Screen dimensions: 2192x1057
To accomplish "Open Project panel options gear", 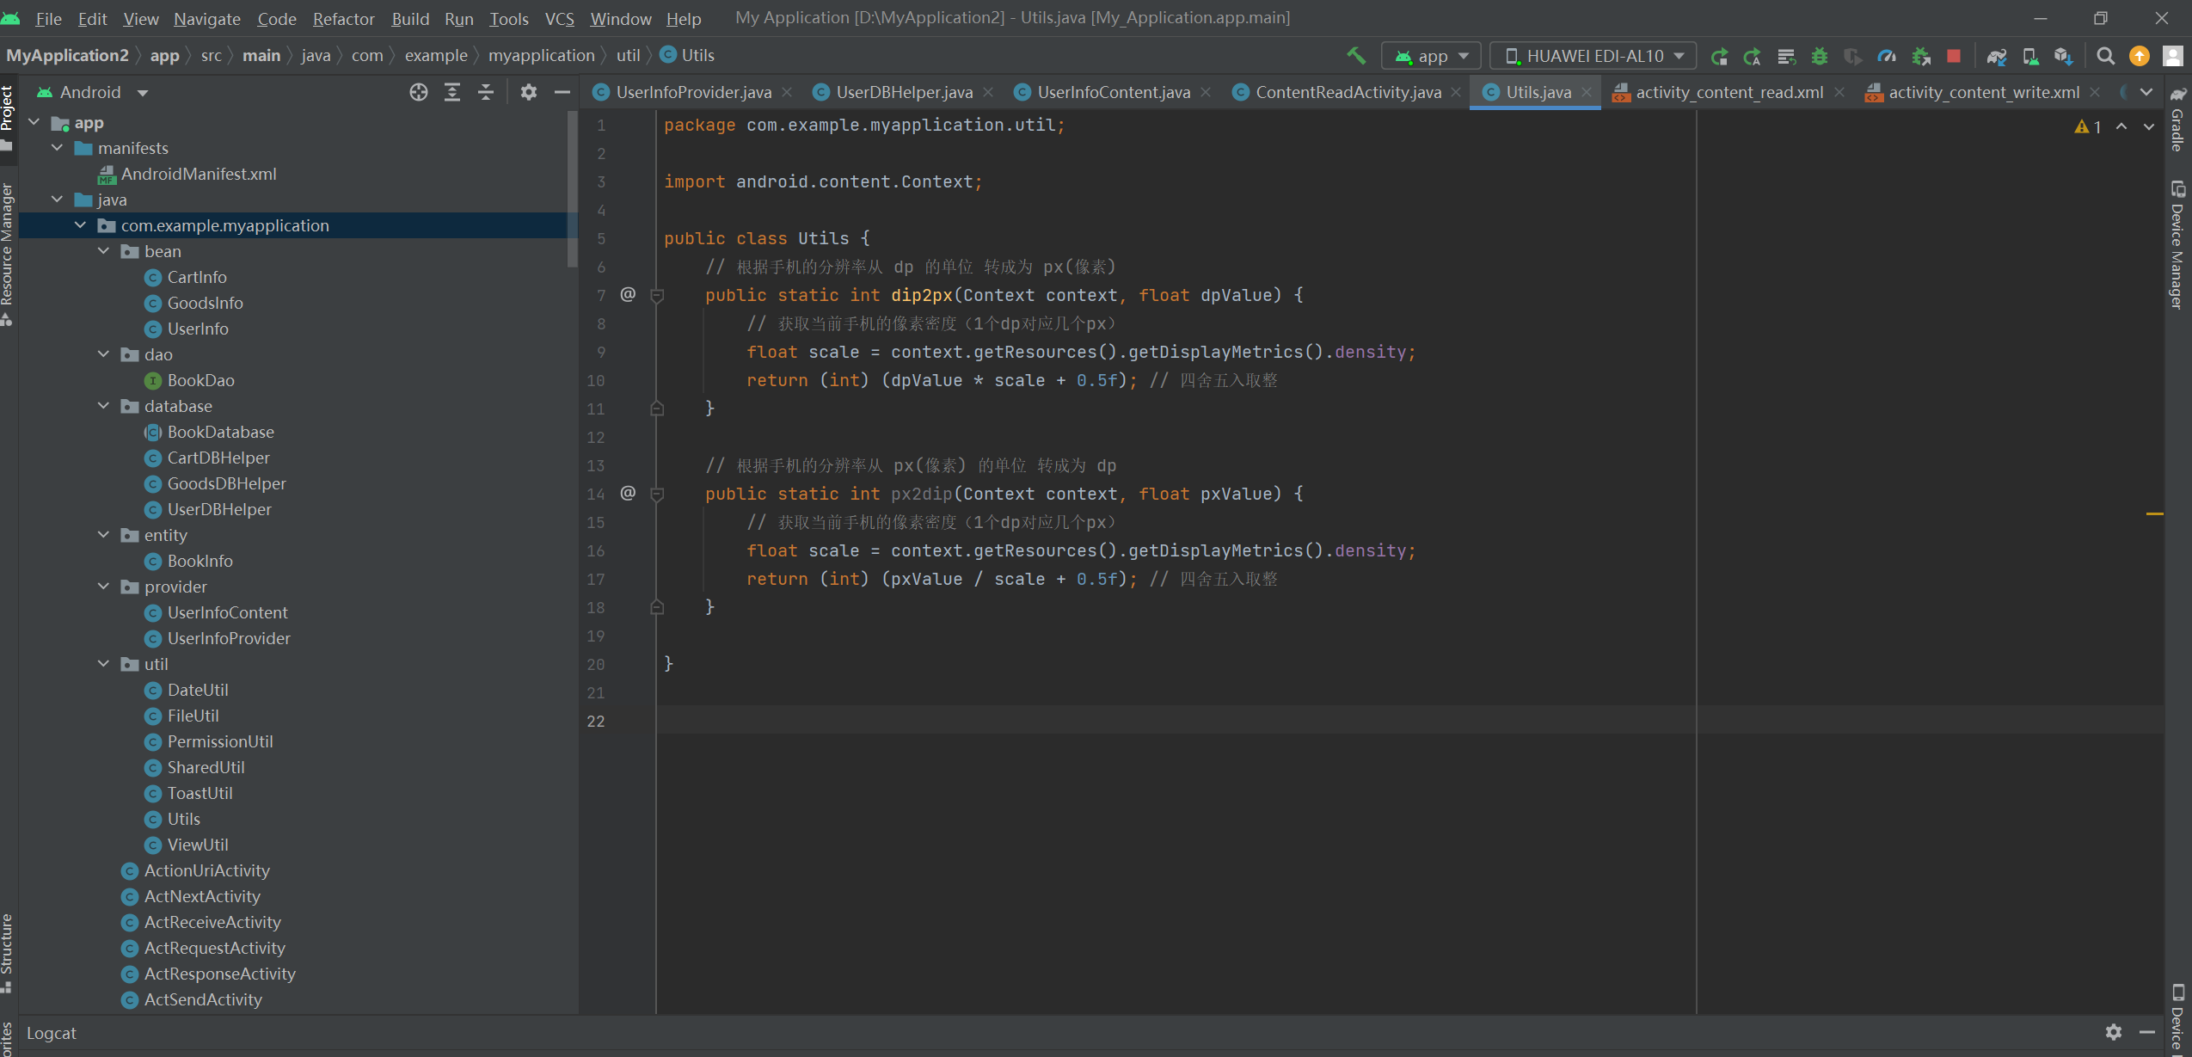I will (x=528, y=92).
